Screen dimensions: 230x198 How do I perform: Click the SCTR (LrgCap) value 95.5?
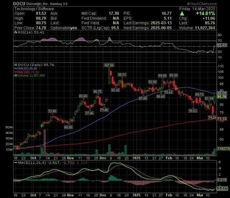pyautogui.click(x=115, y=28)
